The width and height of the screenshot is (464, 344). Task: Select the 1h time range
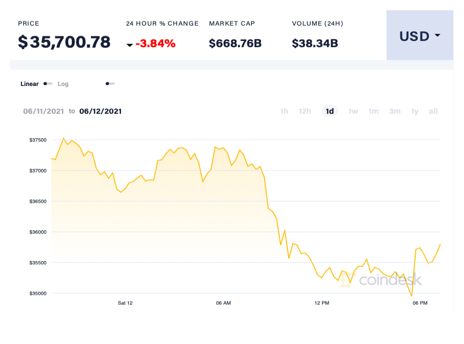(284, 111)
